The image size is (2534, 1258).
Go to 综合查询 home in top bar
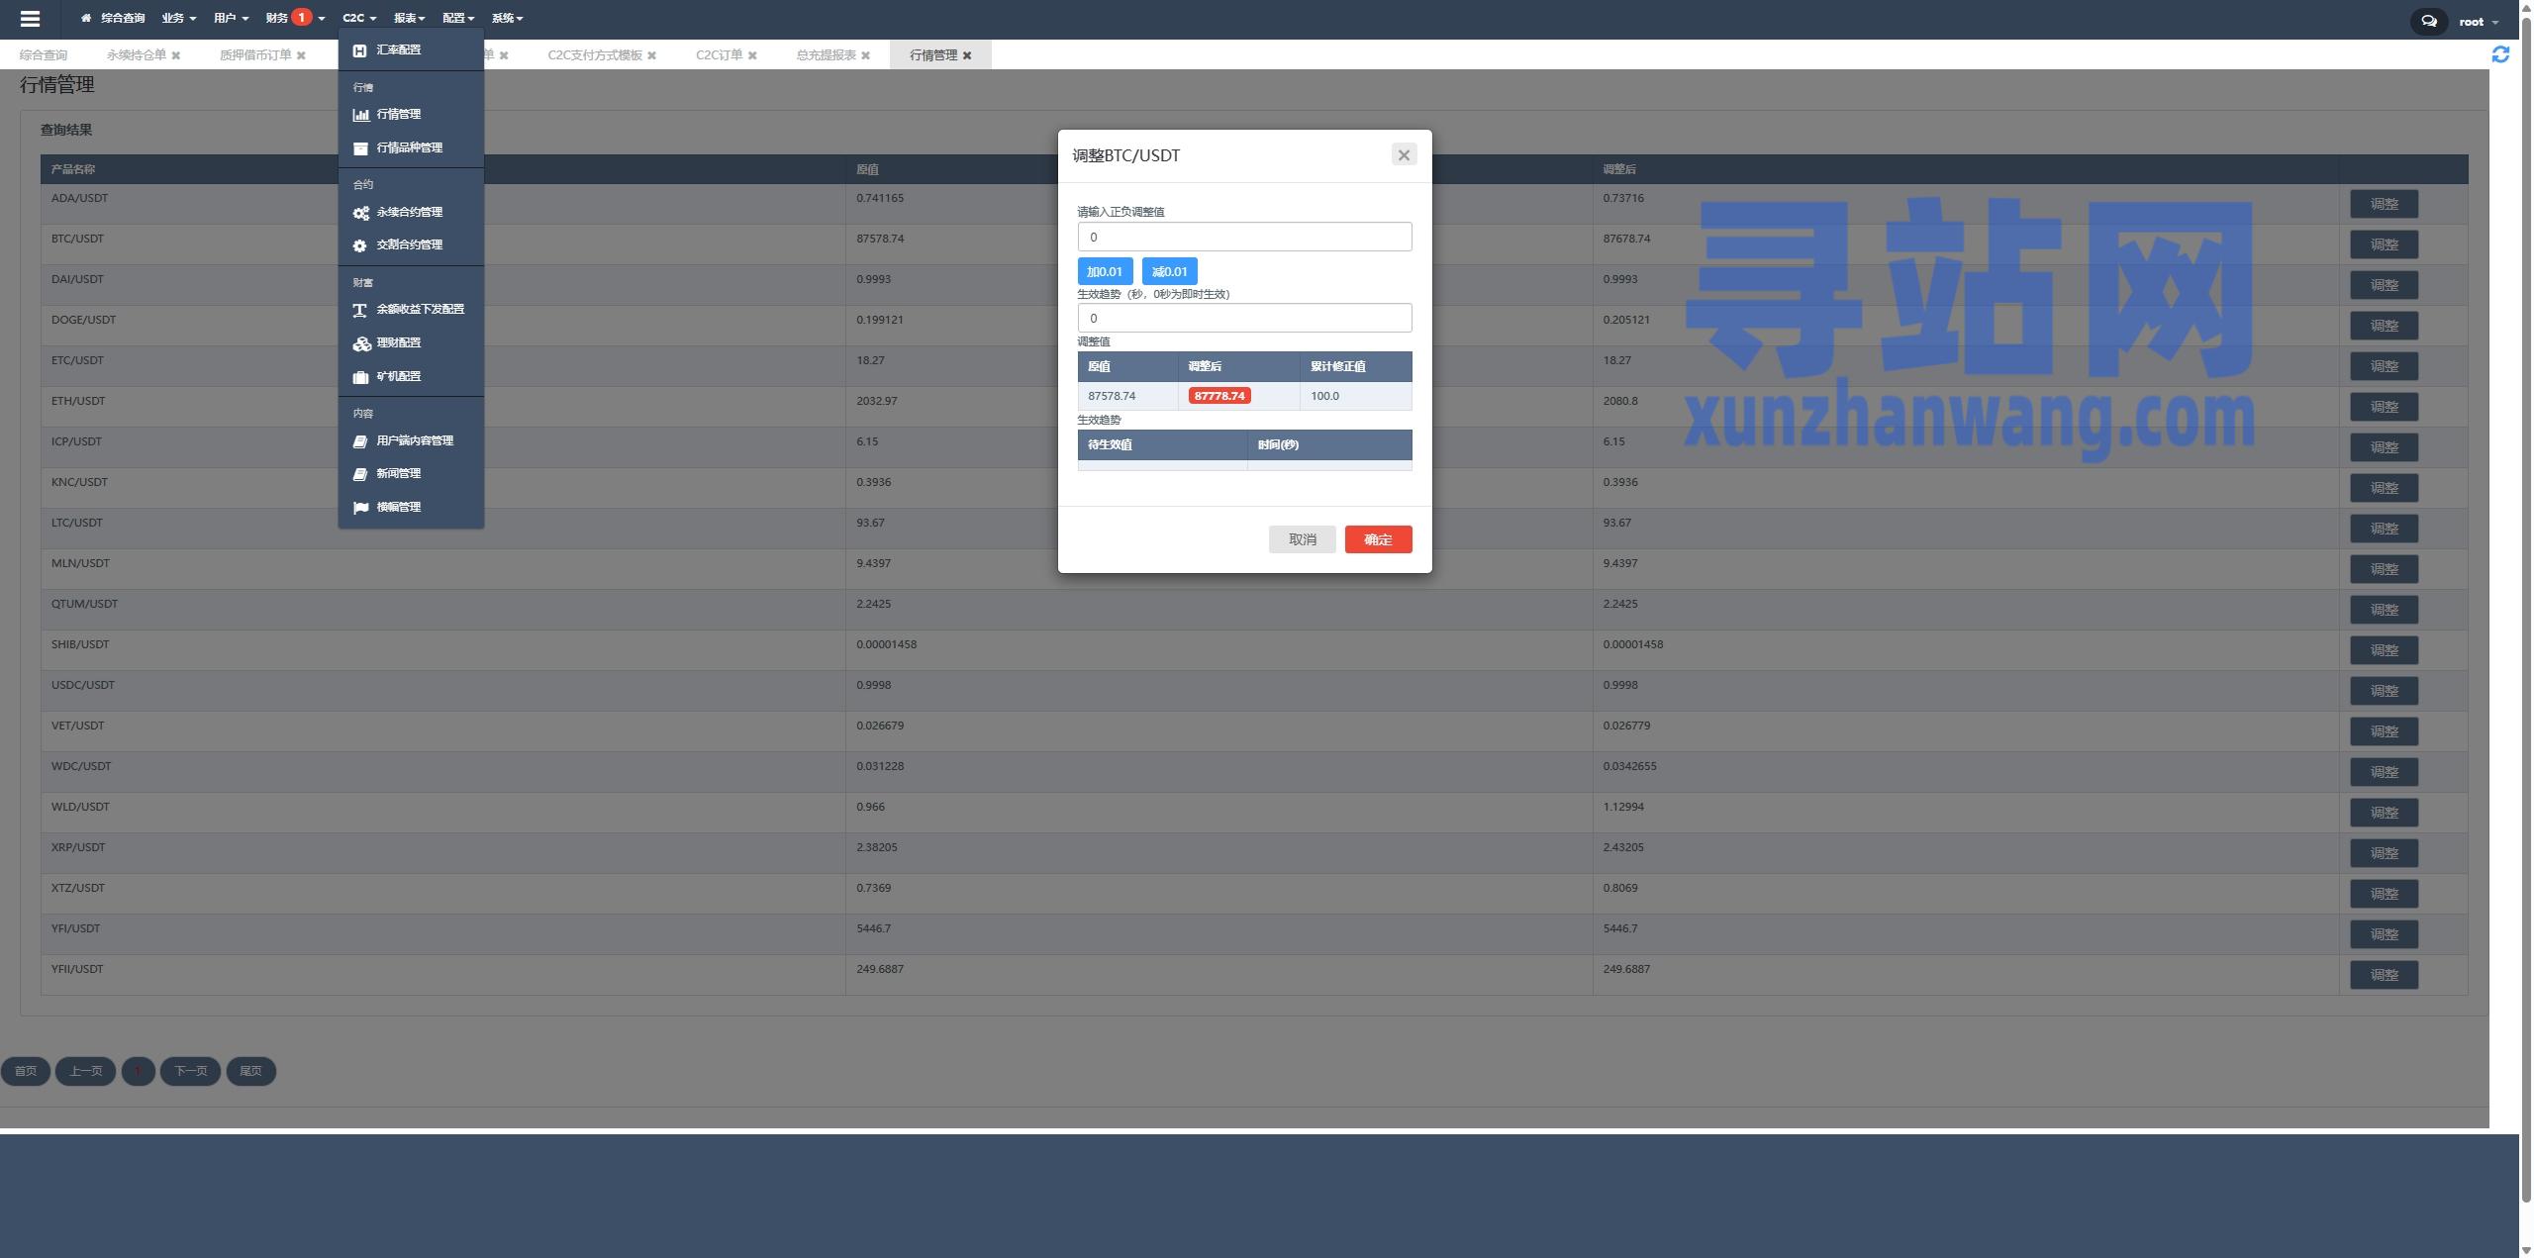(113, 18)
